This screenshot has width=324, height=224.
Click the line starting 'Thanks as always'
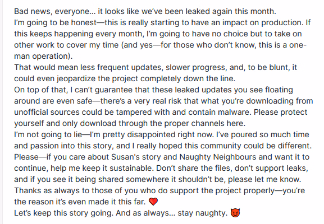(159, 190)
